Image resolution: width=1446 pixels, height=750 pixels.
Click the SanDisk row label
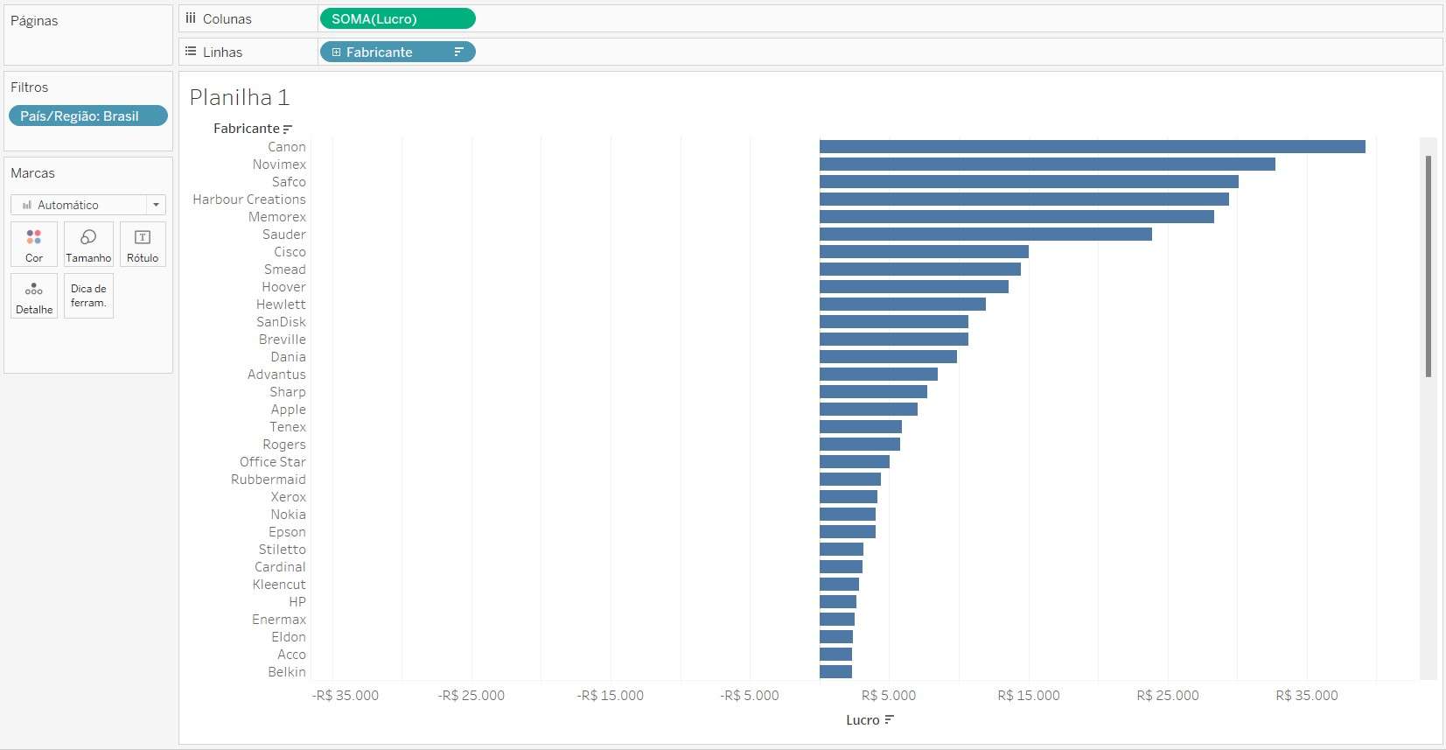[281, 322]
